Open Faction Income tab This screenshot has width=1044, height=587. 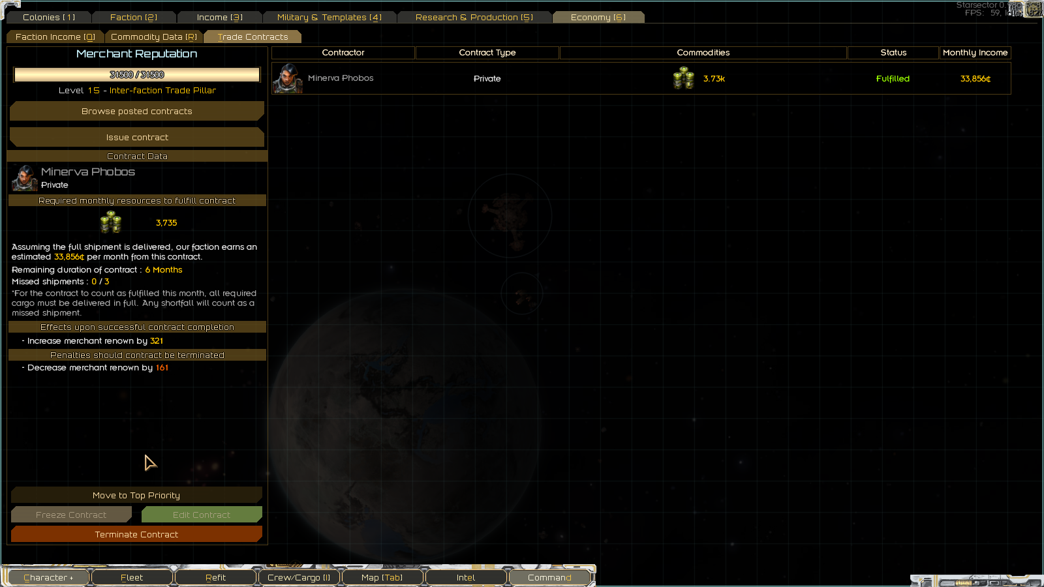(55, 37)
